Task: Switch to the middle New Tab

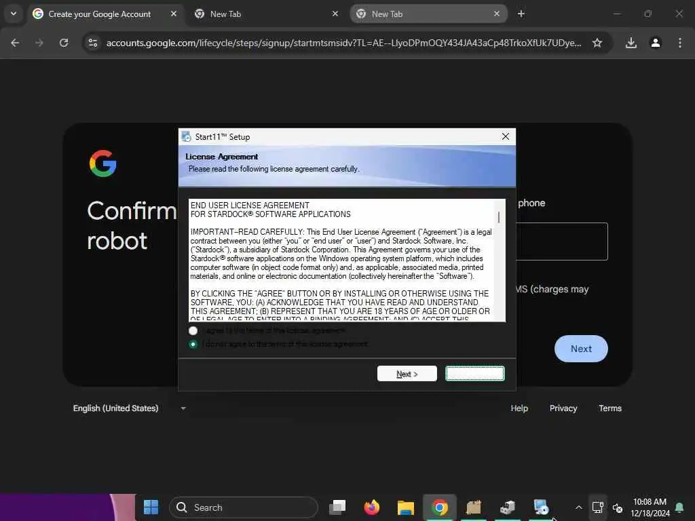Action: [x=265, y=14]
